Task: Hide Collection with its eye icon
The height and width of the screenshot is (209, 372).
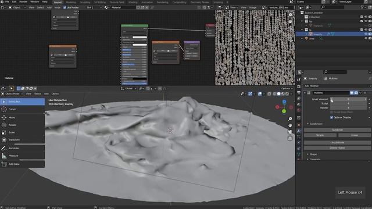Action: point(366,17)
